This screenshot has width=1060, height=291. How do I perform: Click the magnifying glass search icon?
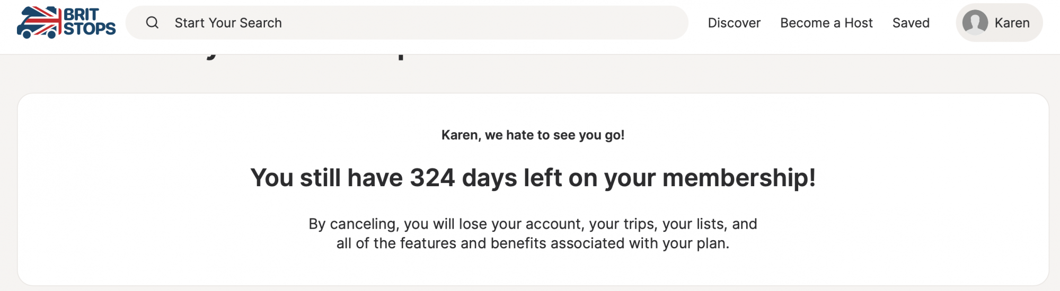(x=152, y=23)
